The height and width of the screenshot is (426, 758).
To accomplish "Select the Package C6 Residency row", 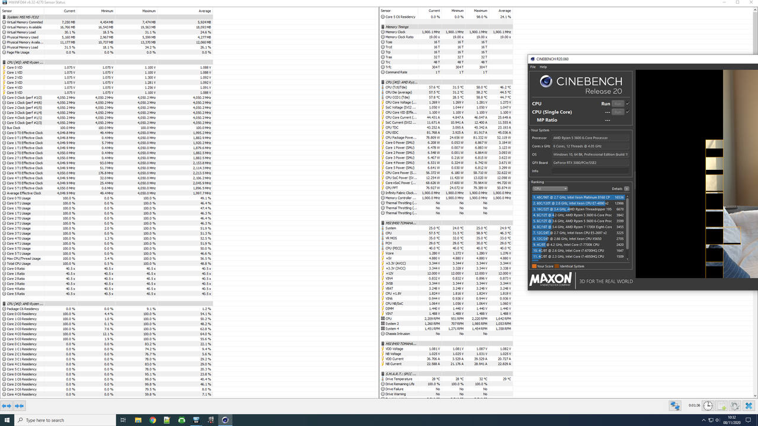I will (107, 309).
